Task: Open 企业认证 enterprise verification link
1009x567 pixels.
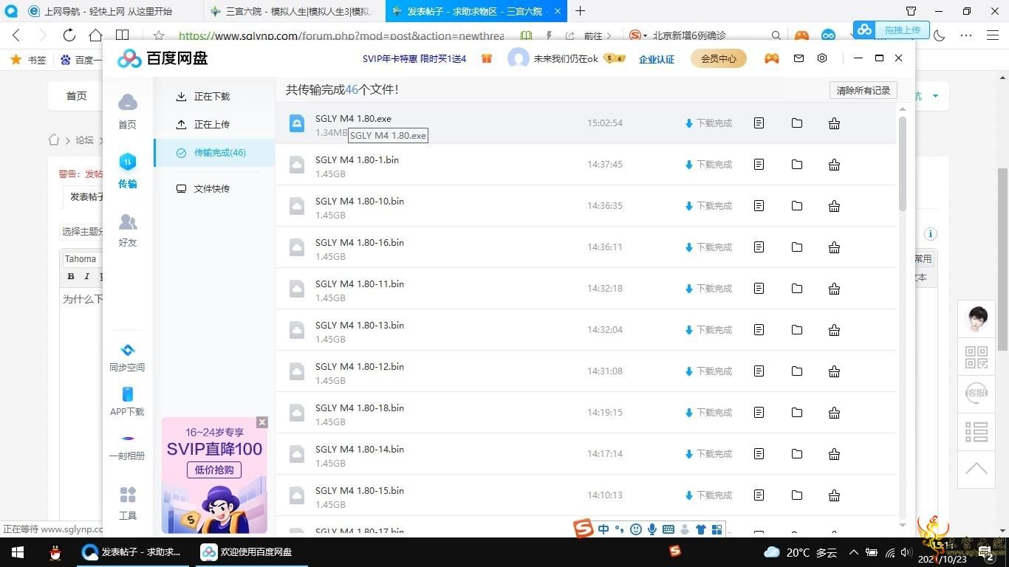Action: click(657, 59)
